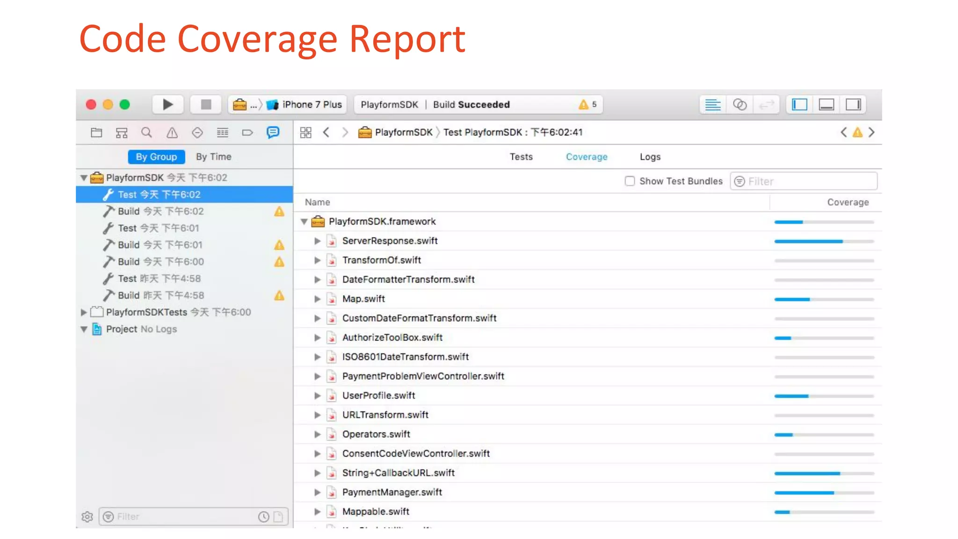Select the By Group filter
This screenshot has height=539, width=958.
click(x=156, y=157)
